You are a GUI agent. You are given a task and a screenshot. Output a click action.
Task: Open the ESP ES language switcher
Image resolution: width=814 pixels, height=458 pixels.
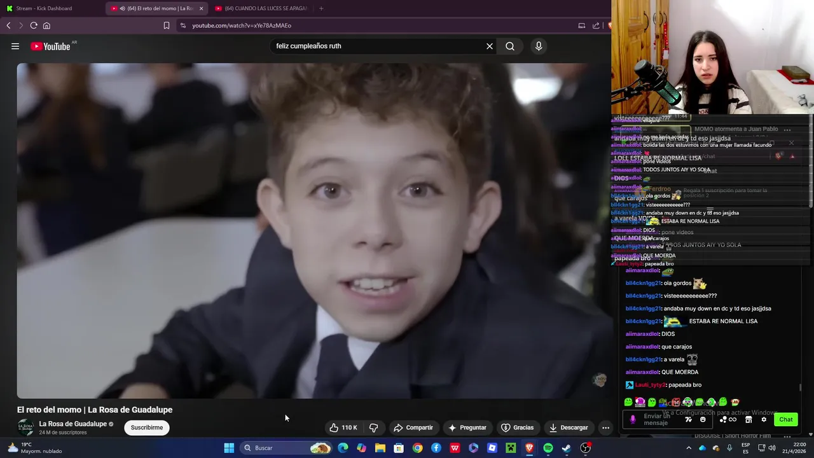pyautogui.click(x=745, y=448)
